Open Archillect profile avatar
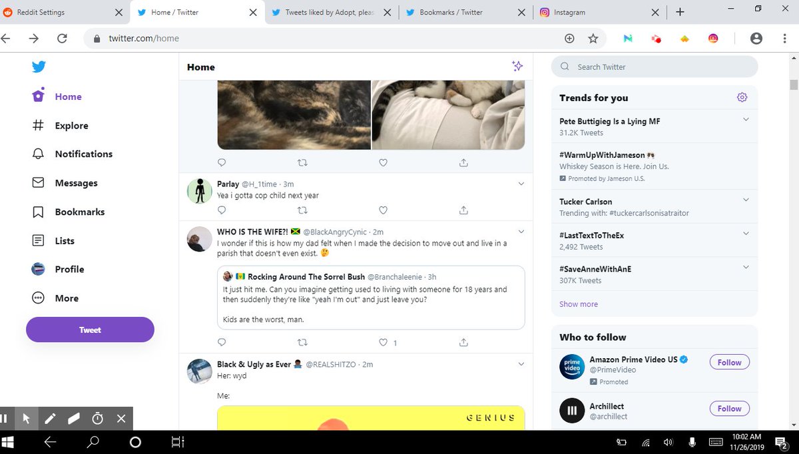The width and height of the screenshot is (799, 454). pyautogui.click(x=571, y=411)
